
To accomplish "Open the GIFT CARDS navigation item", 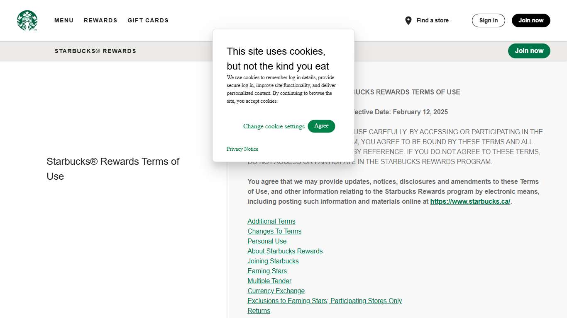I will click(148, 20).
